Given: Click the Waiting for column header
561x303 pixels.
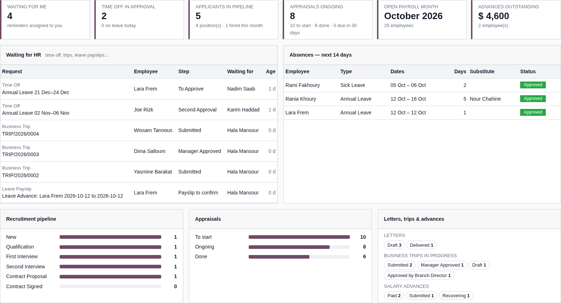Looking at the screenshot, I should coord(240,71).
